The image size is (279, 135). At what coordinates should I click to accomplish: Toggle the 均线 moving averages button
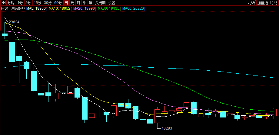pos(274,3)
